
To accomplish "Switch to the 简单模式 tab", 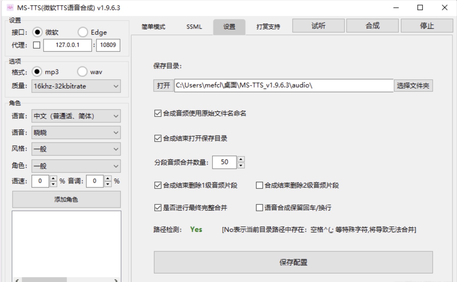I will (153, 27).
